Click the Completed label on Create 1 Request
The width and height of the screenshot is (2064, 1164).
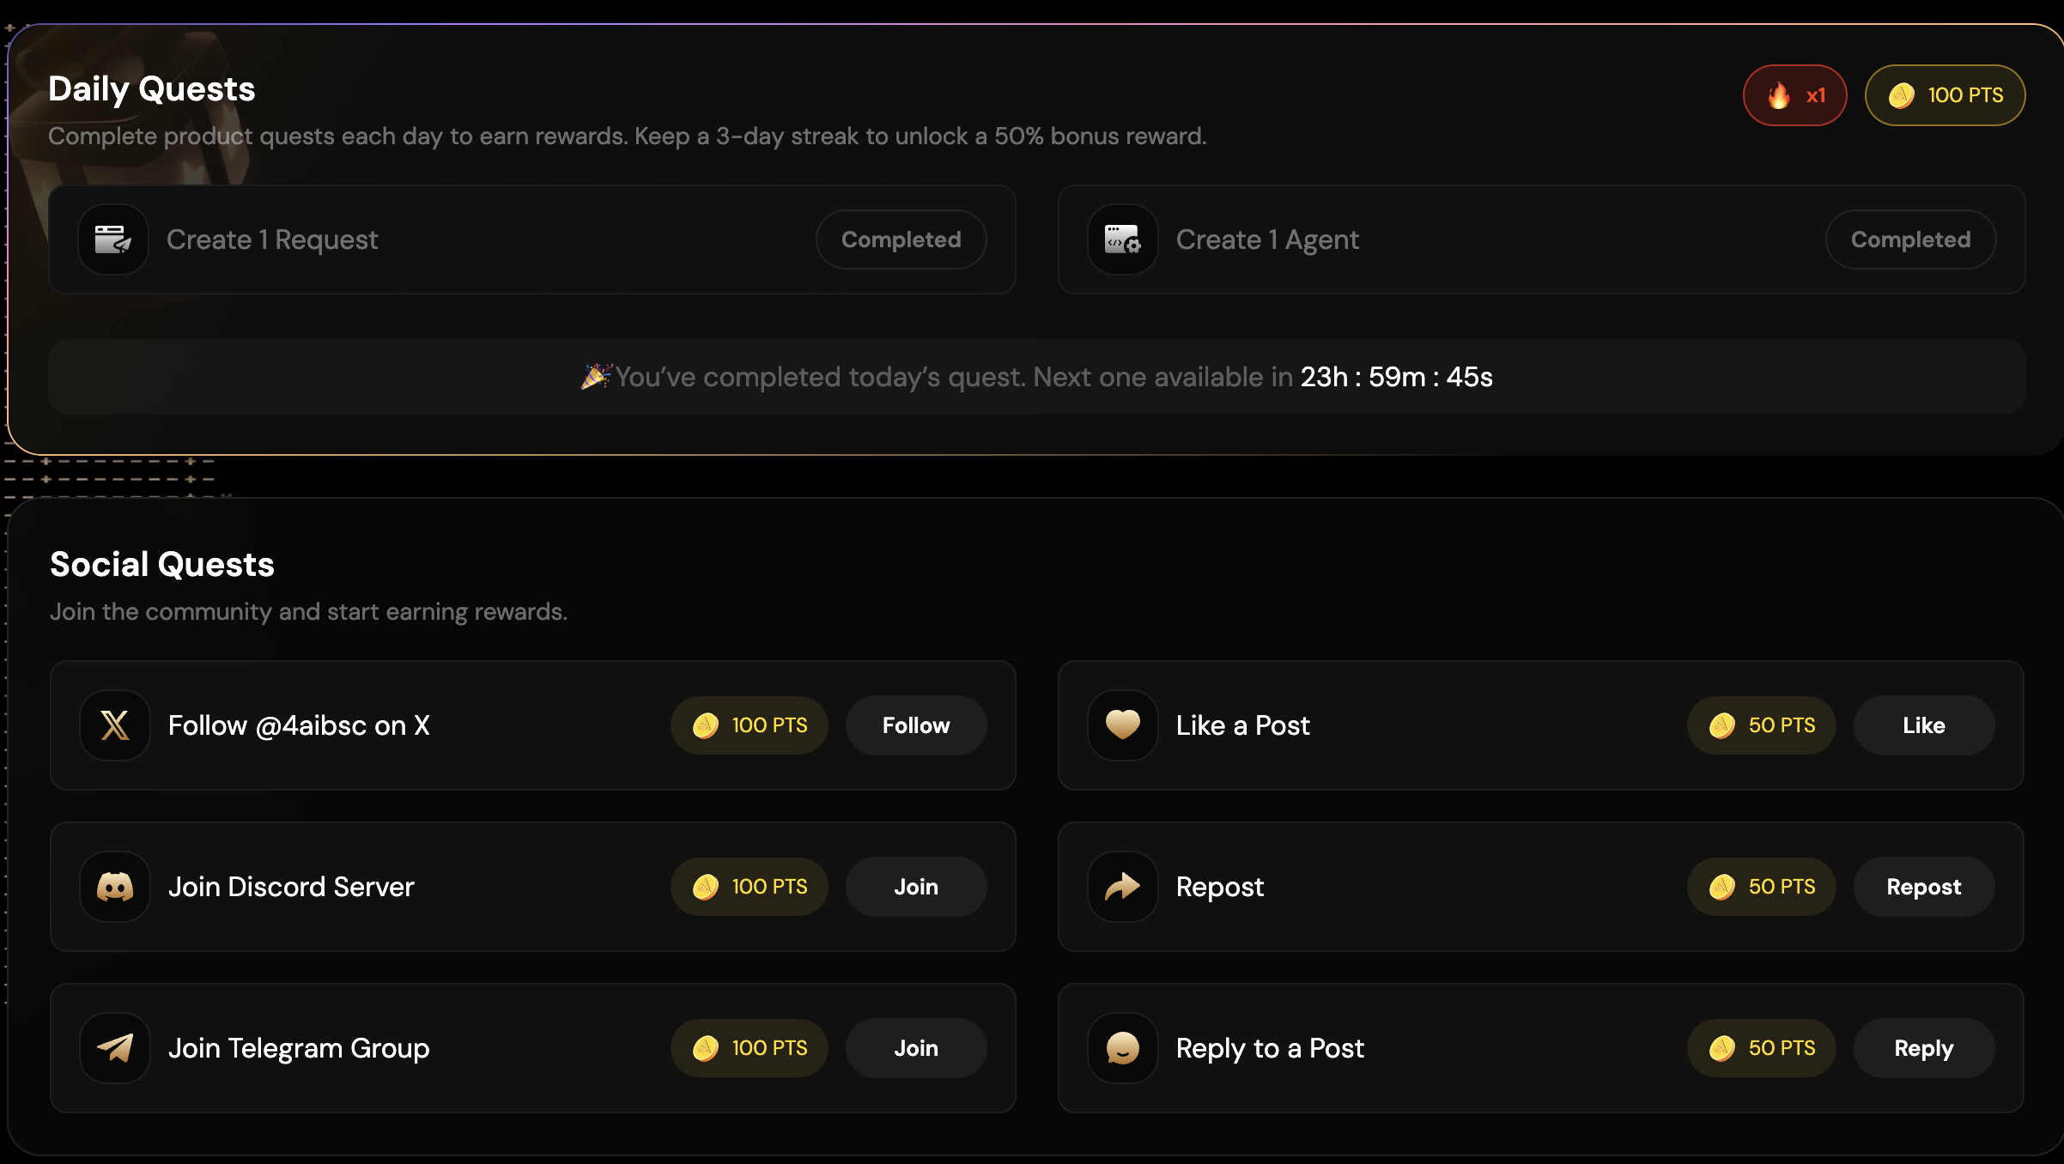[x=901, y=239]
